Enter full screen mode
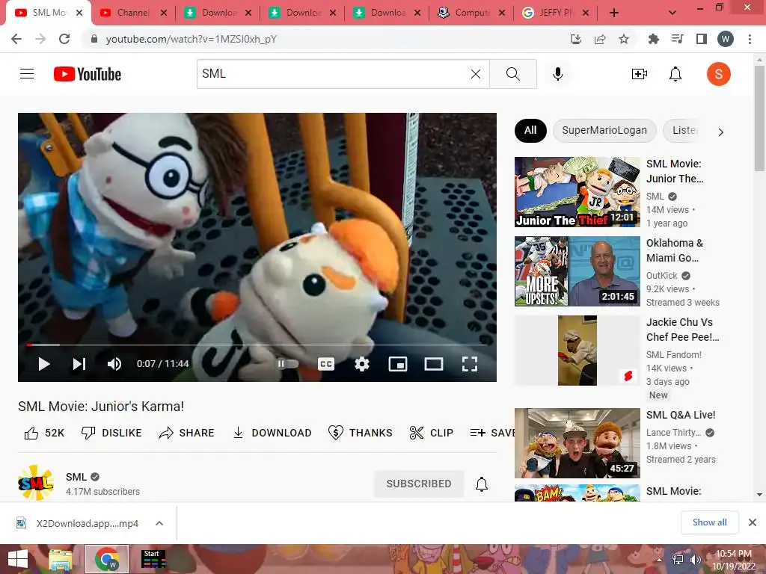The height and width of the screenshot is (574, 766). point(470,364)
